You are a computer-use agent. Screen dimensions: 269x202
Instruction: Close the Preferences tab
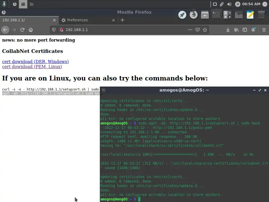(x=113, y=20)
